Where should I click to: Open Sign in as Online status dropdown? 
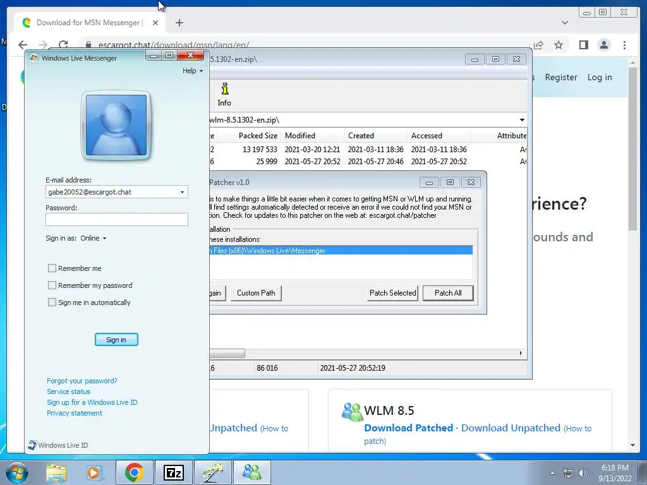pyautogui.click(x=94, y=238)
